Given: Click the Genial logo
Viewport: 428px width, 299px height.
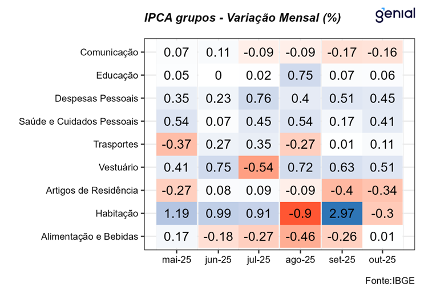Looking at the screenshot, I should click(394, 15).
